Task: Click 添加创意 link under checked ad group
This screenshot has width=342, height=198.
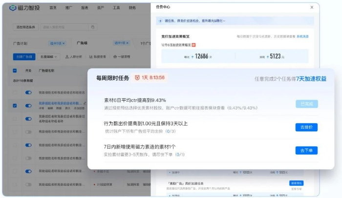Action: click(79, 108)
